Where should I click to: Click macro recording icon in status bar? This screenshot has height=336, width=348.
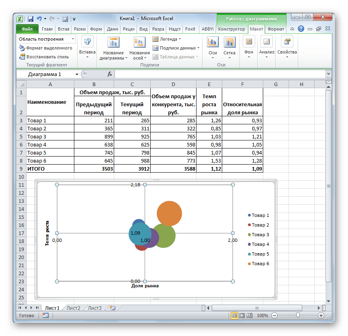click(46, 315)
